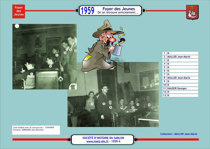Viewport: 210px width, 149px height.
Task: Select list row 1 with entry 'N'
Action: coord(180,53)
